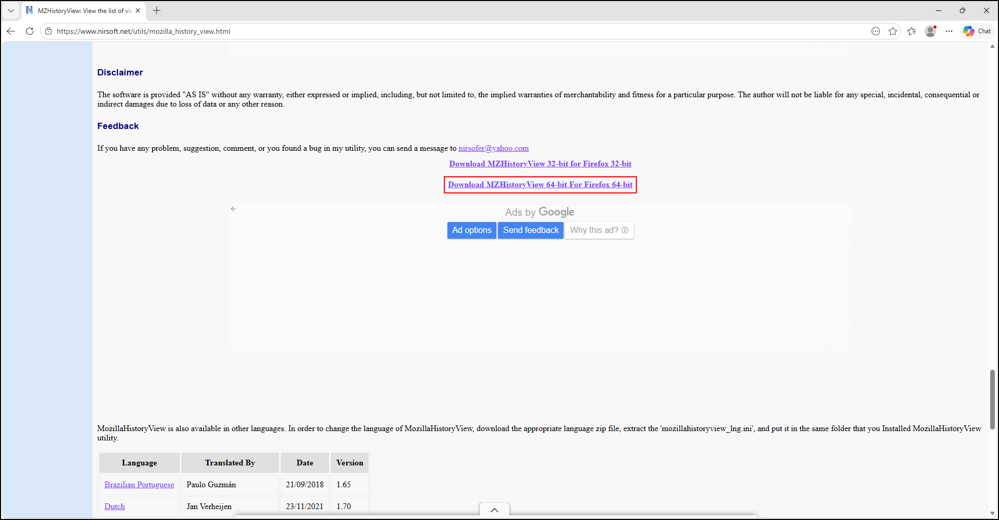Download MZHistoryView 32-bit for Firefox 32-bit
The width and height of the screenshot is (999, 520).
tap(540, 164)
